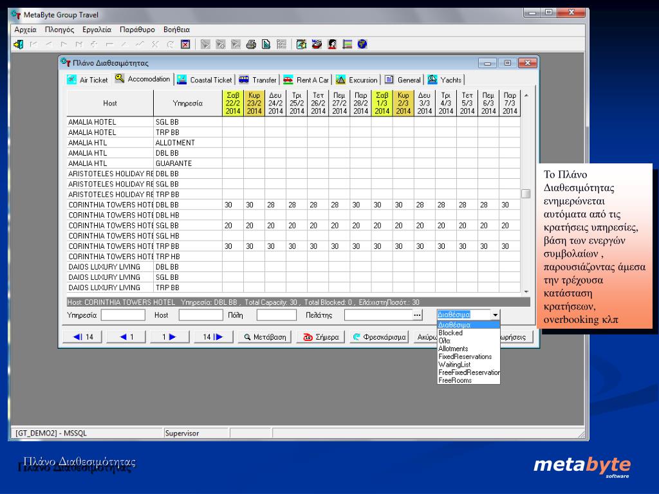659x494 pixels.
Task: Select the CORINTHIA TOWERS HOTEL SGL HB row
Action: tap(293, 236)
